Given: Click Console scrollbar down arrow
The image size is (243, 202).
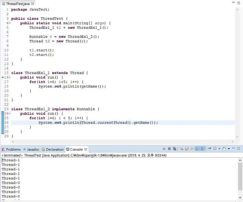Looking at the screenshot, I should pyautogui.click(x=240, y=197).
